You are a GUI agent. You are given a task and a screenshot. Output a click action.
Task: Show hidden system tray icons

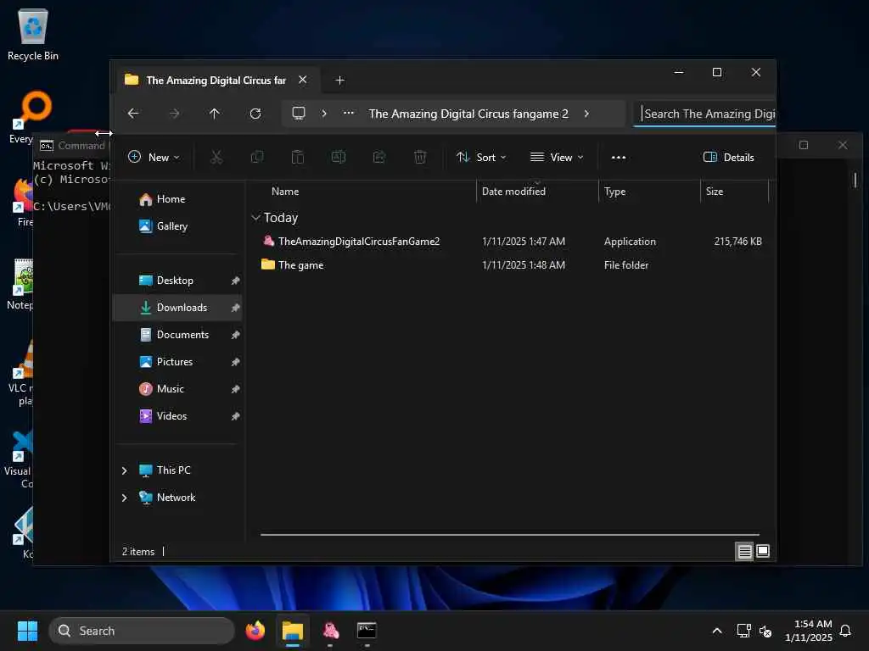click(x=717, y=631)
